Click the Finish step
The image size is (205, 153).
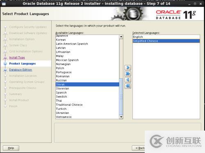tap(13, 106)
